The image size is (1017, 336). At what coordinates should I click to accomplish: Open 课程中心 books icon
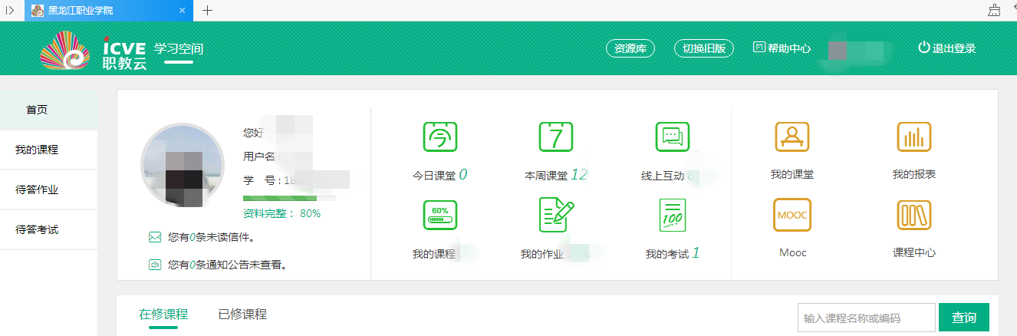point(913,215)
